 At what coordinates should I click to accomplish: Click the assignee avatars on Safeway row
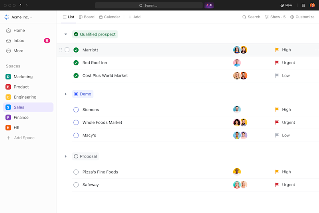point(240,185)
